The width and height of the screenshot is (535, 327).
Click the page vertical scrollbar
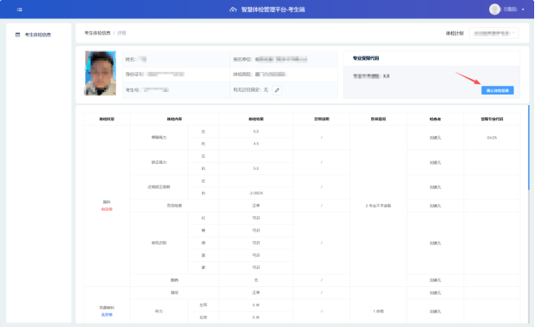tap(529, 147)
